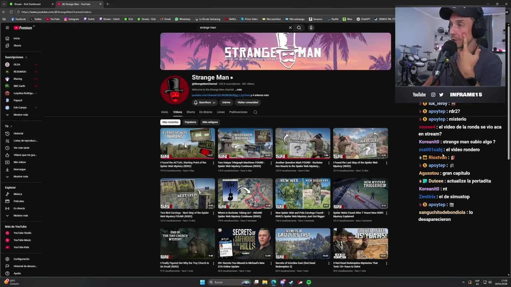Switch to channel Inicio tab
The image size is (511, 287).
click(x=164, y=112)
